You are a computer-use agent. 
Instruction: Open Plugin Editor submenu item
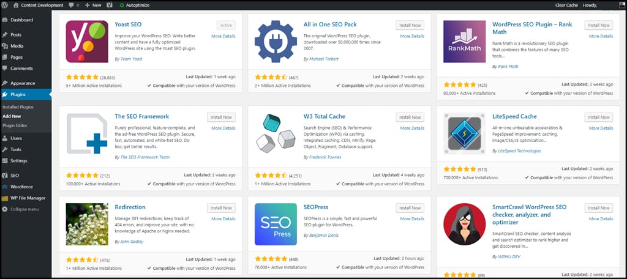[x=15, y=125]
